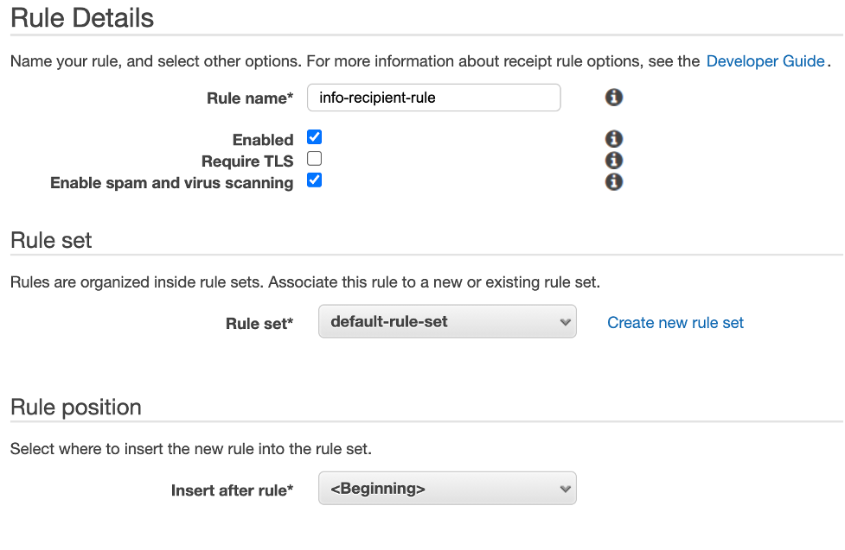Click info icon for Require TLS option
The height and width of the screenshot is (550, 845).
pyautogui.click(x=614, y=161)
